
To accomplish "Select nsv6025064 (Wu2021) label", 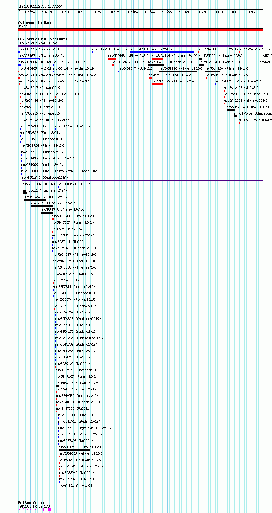I will tap(35, 62).
